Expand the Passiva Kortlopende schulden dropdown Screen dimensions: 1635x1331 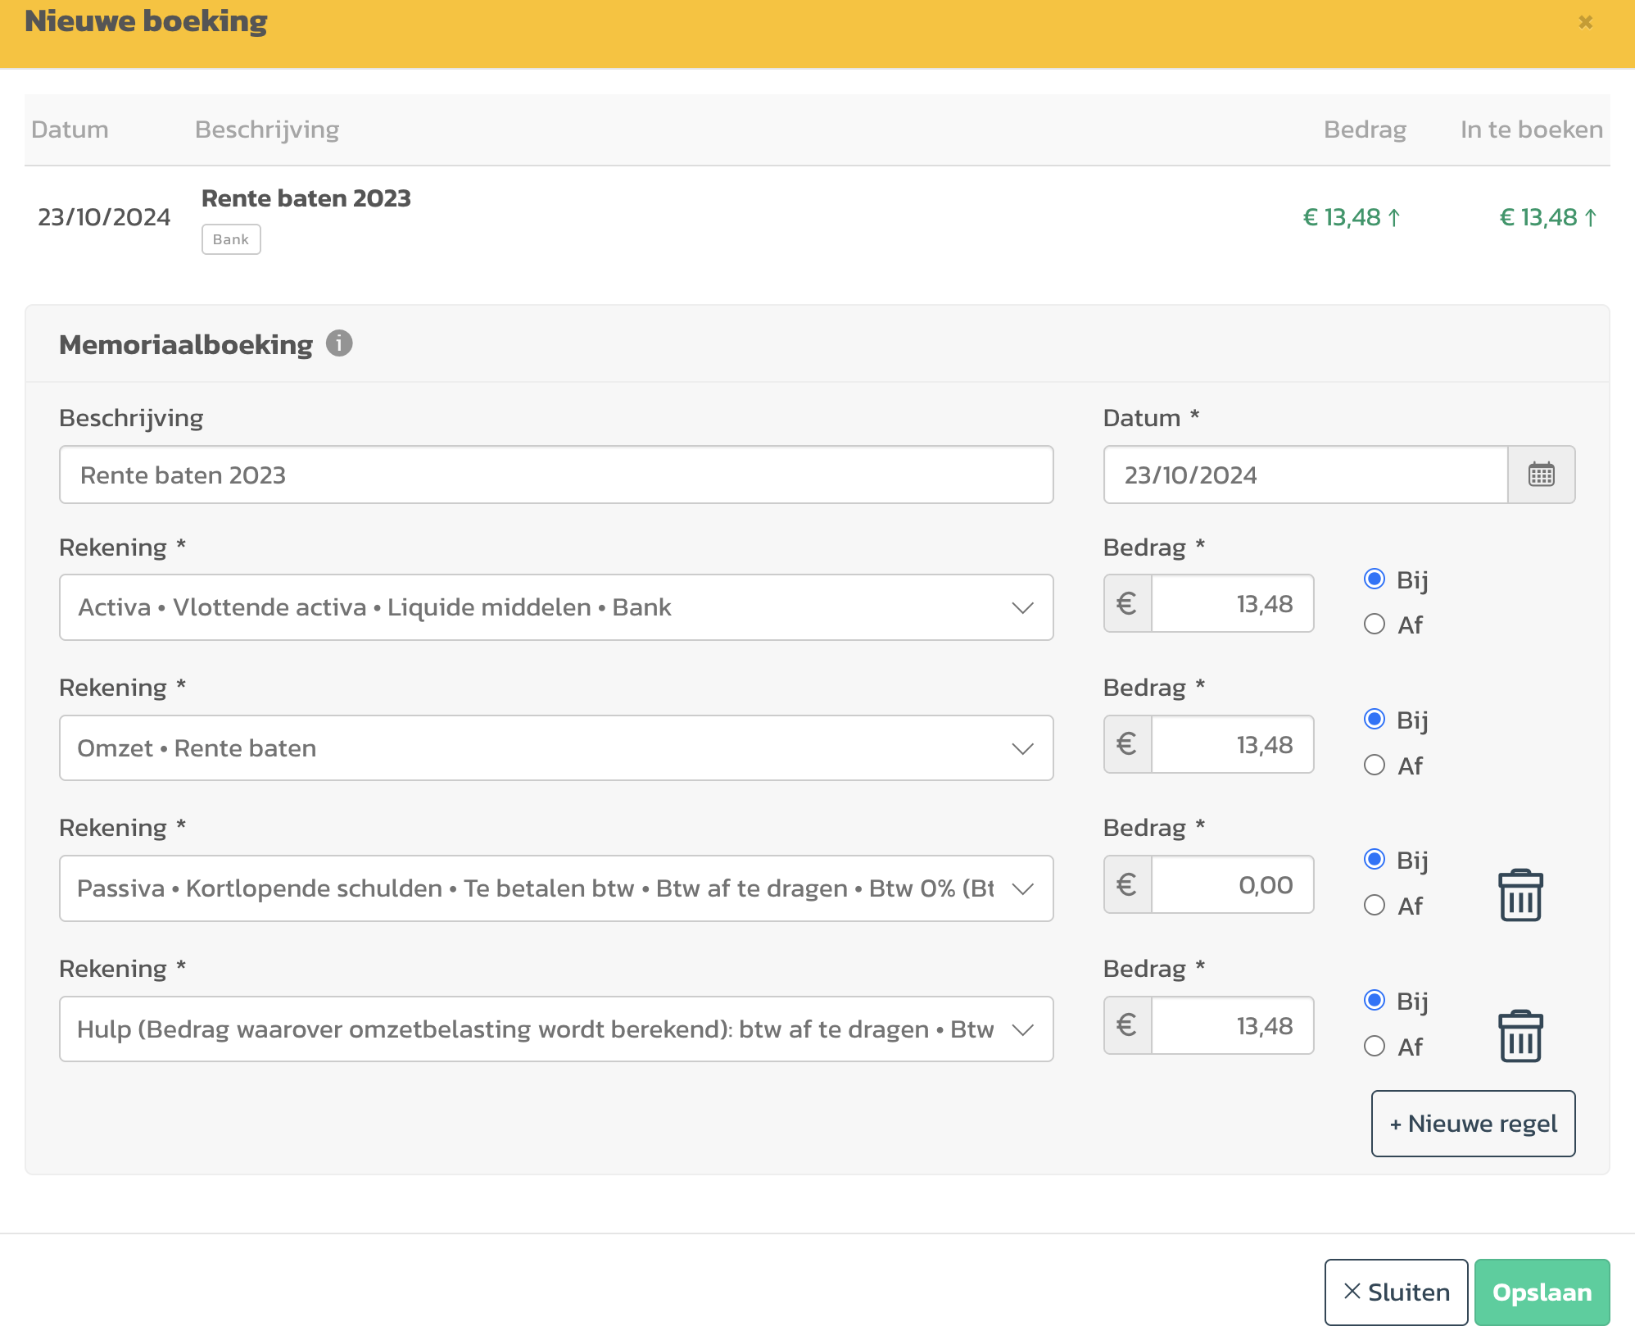click(x=555, y=888)
